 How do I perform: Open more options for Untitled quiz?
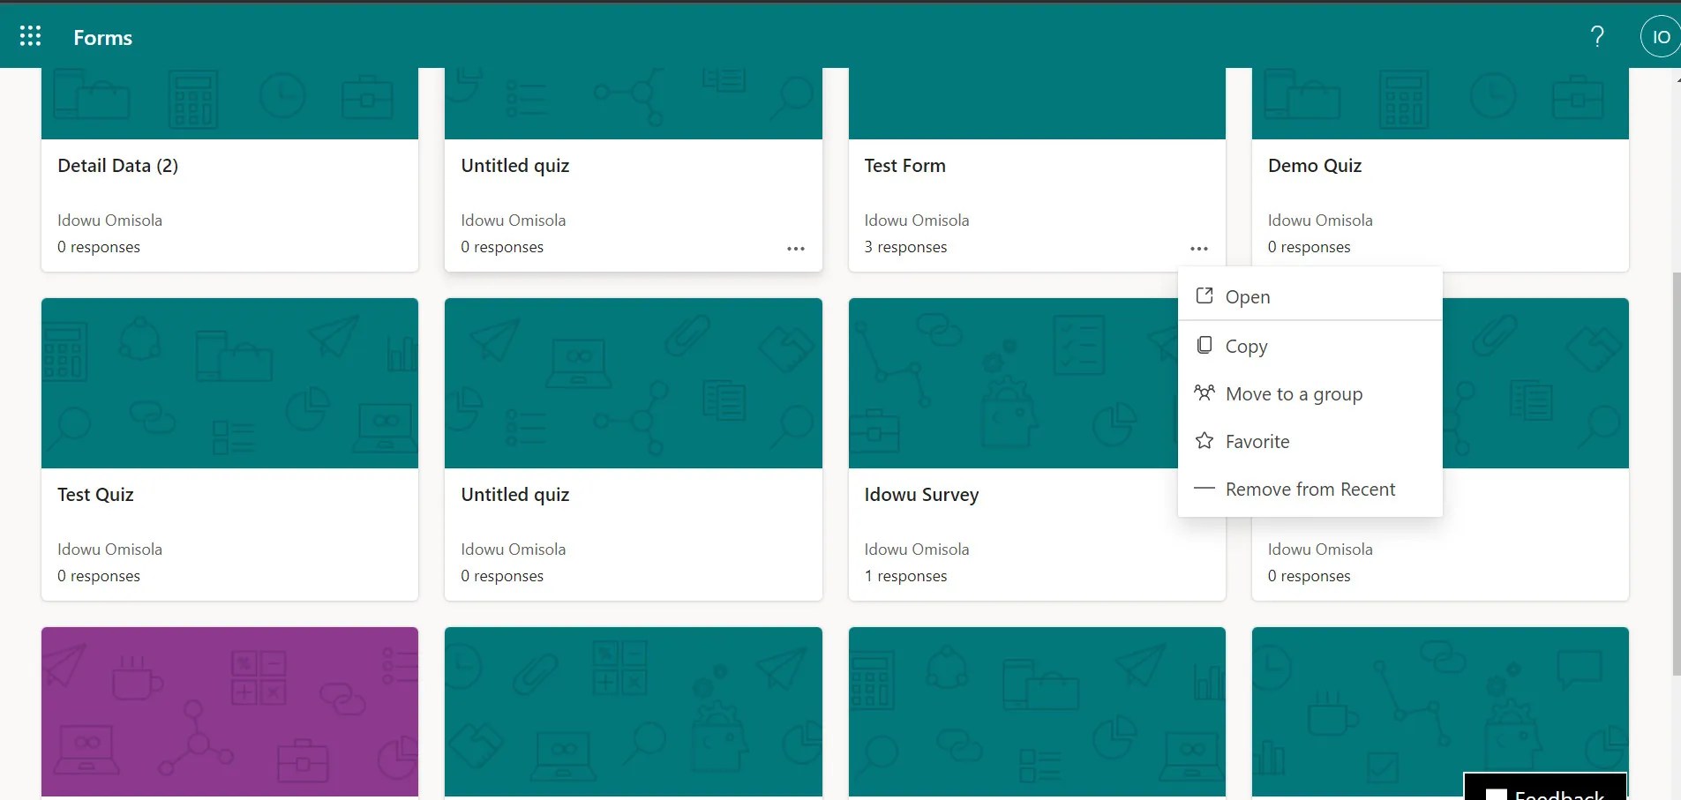(x=796, y=249)
